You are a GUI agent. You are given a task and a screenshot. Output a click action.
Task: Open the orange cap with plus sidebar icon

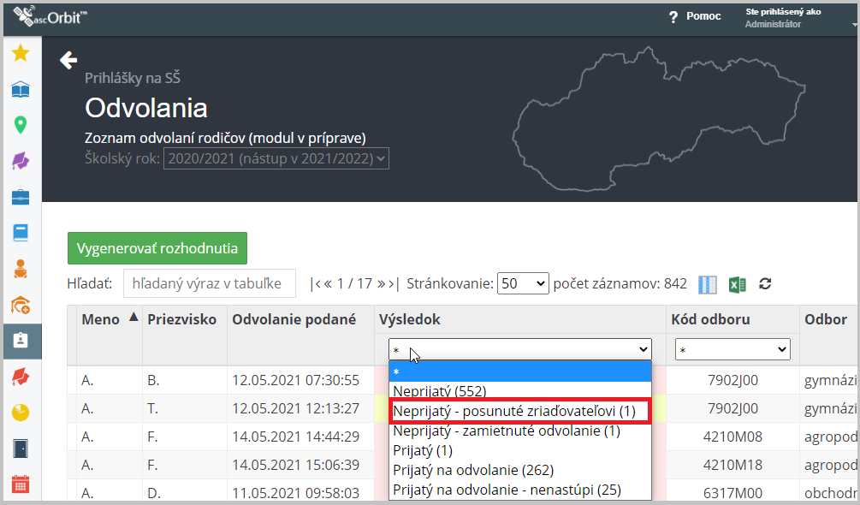coord(21,305)
